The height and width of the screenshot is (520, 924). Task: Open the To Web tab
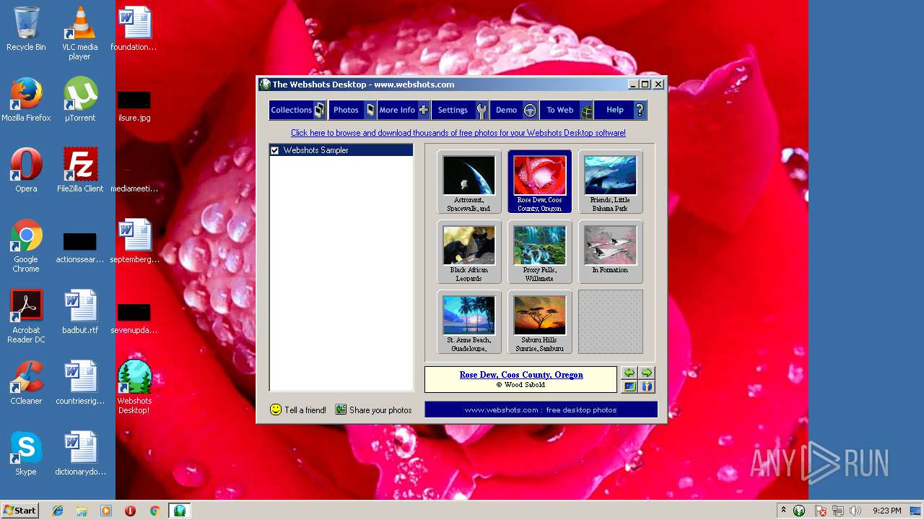pyautogui.click(x=567, y=110)
